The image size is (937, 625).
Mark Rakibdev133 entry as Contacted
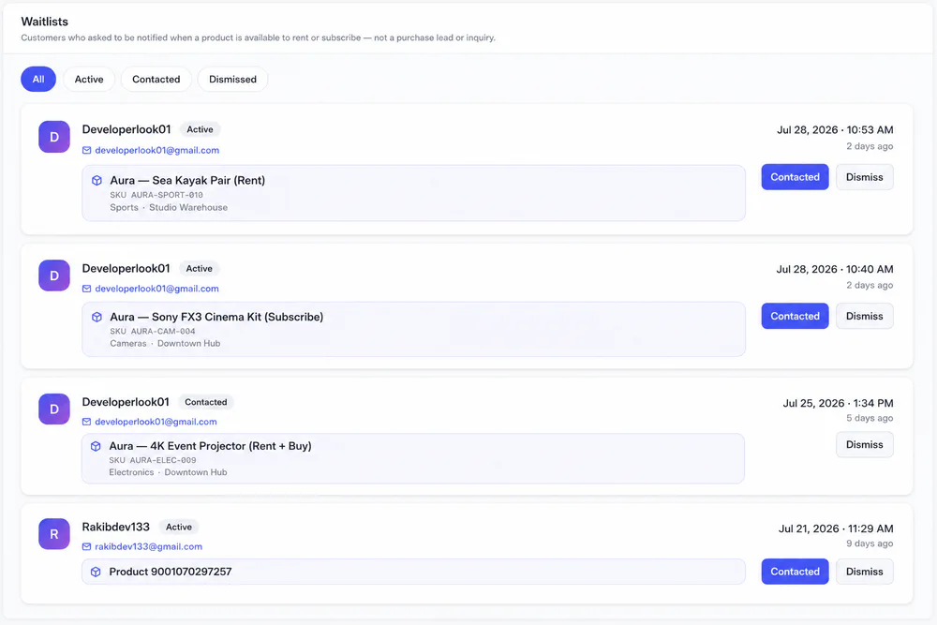pos(795,572)
